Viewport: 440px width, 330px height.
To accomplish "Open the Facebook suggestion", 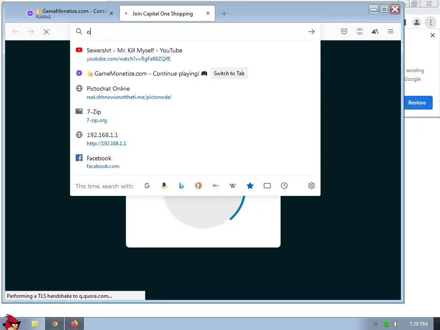I will pos(196,162).
